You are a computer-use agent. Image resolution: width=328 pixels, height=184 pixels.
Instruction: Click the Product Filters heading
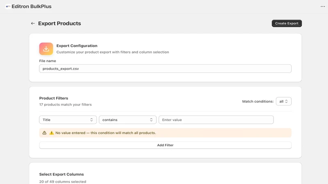(54, 98)
